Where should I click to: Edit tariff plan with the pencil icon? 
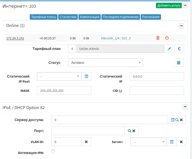[169, 49]
